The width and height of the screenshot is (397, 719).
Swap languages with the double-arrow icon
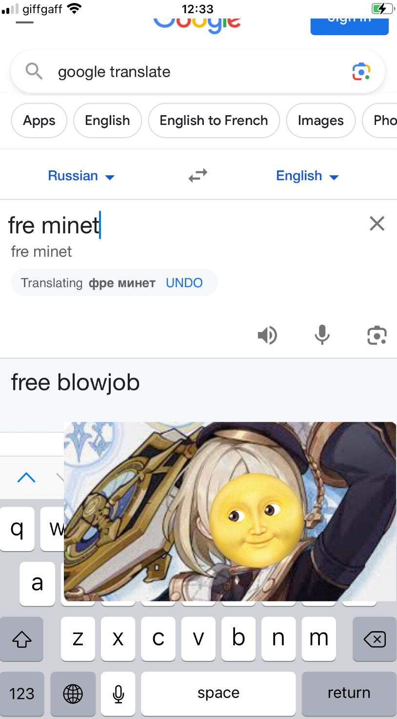click(198, 176)
